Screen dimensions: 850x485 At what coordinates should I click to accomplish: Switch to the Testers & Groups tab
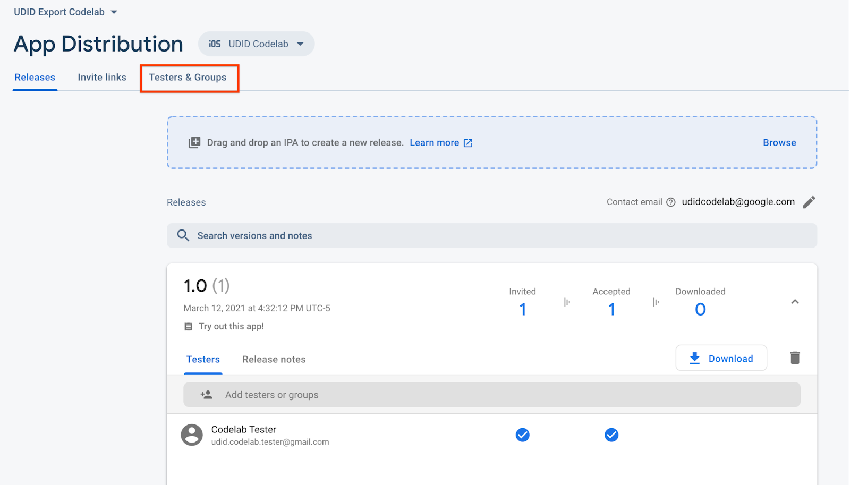pyautogui.click(x=188, y=78)
